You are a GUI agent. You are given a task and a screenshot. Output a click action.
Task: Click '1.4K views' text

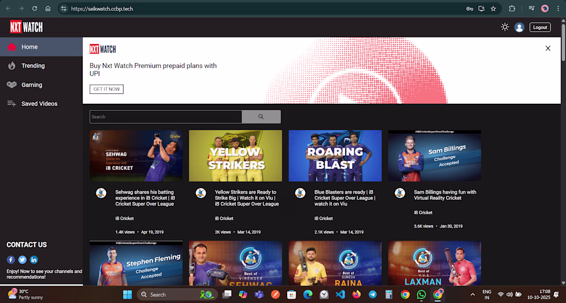[125, 232]
